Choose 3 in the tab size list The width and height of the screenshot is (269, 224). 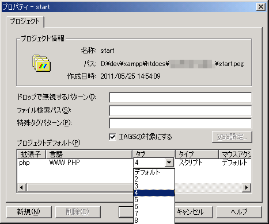tap(154, 186)
